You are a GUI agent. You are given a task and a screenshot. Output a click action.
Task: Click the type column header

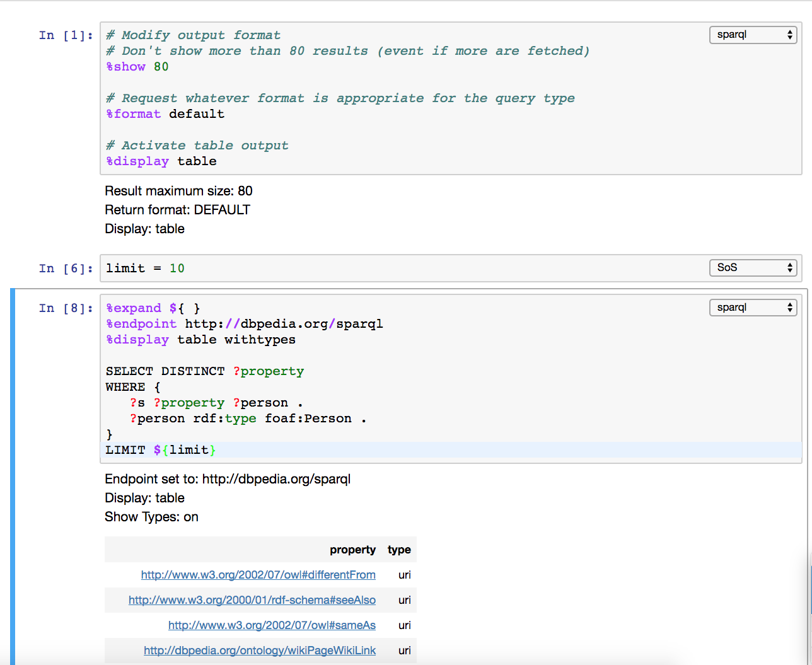[399, 550]
